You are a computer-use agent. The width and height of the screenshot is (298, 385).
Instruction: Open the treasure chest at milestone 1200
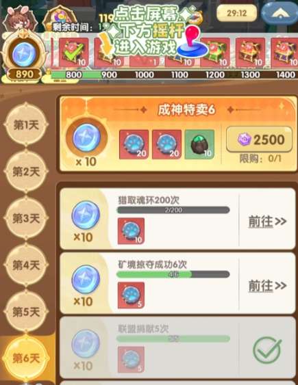pyautogui.click(x=215, y=53)
